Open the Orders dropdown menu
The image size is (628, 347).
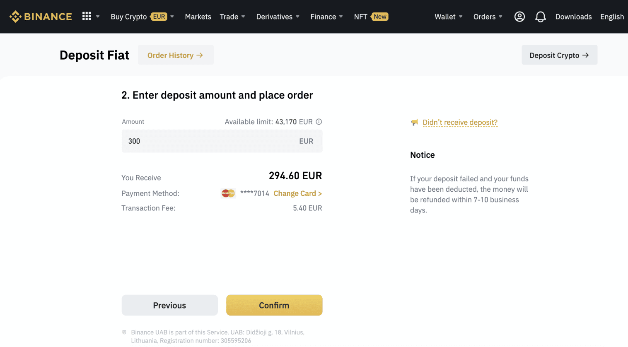click(x=488, y=17)
